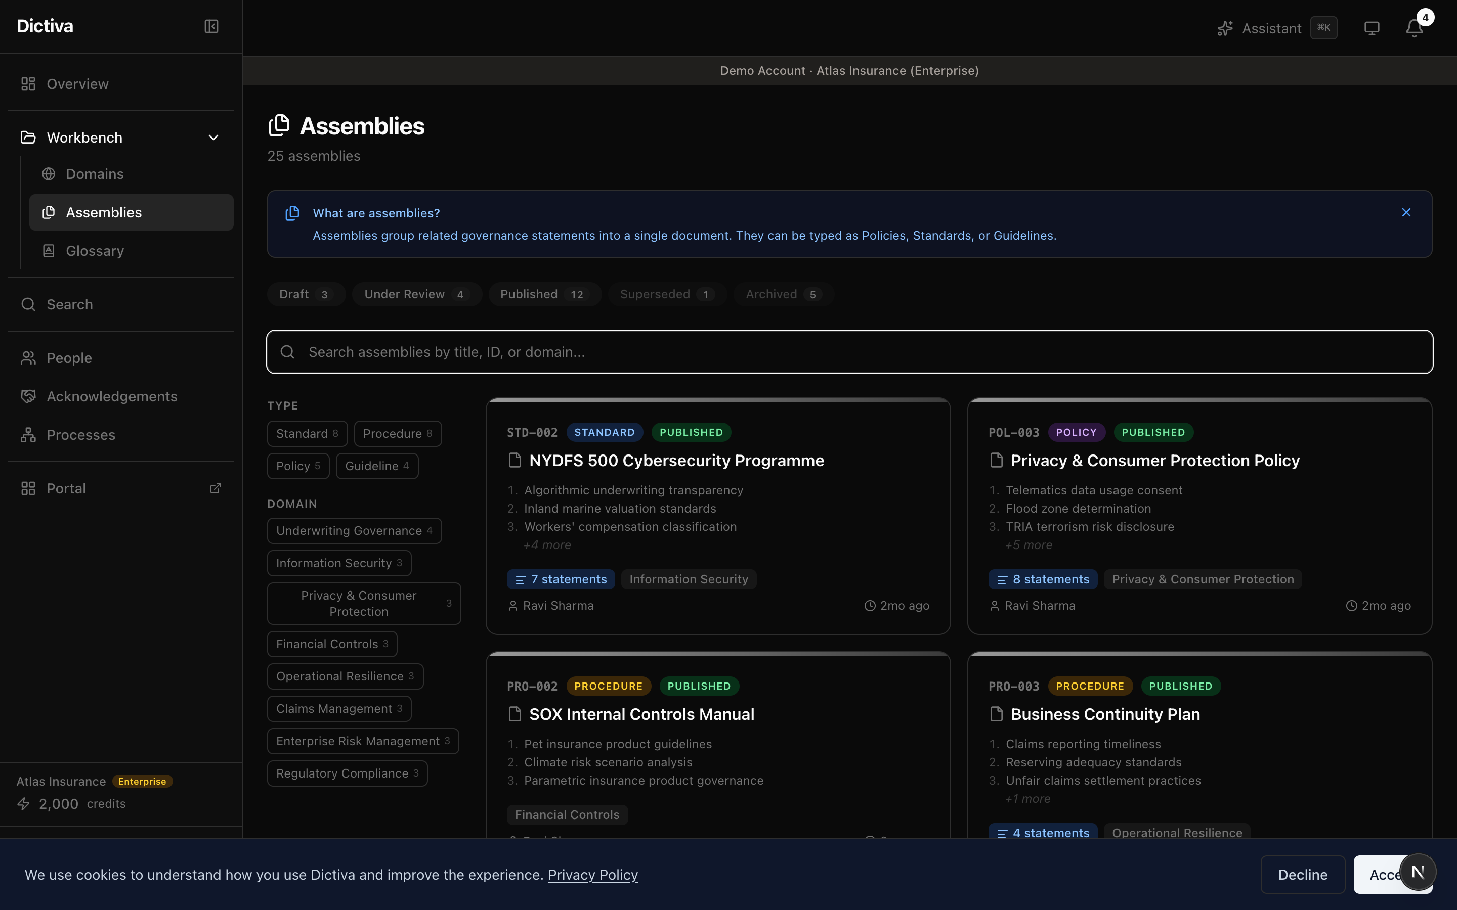This screenshot has width=1457, height=910.
Task: Toggle the Draft status filter
Action: tap(305, 294)
